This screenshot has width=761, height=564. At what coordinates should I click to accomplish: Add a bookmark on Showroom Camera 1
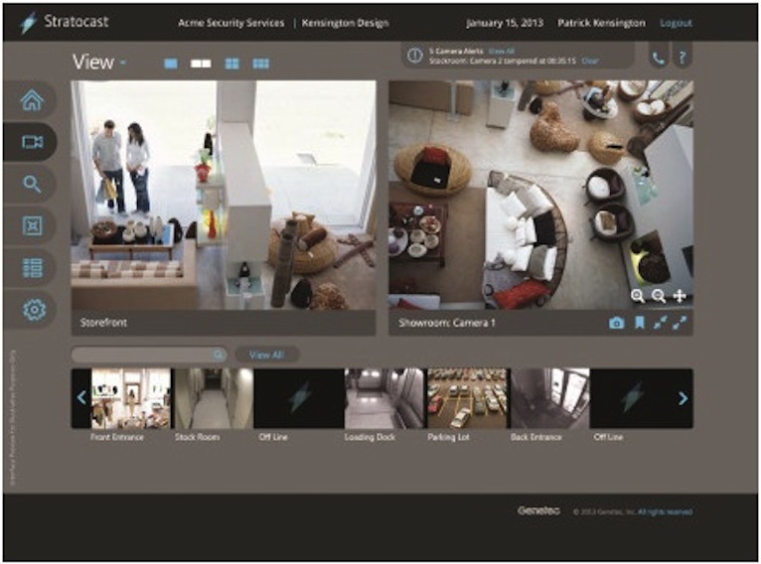tap(641, 323)
